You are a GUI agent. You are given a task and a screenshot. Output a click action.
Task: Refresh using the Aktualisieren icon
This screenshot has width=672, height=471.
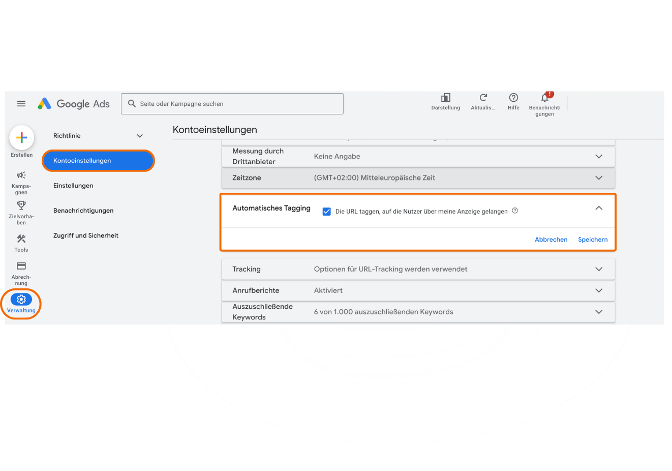483,98
